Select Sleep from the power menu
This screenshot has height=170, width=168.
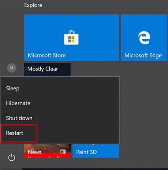[60, 89]
